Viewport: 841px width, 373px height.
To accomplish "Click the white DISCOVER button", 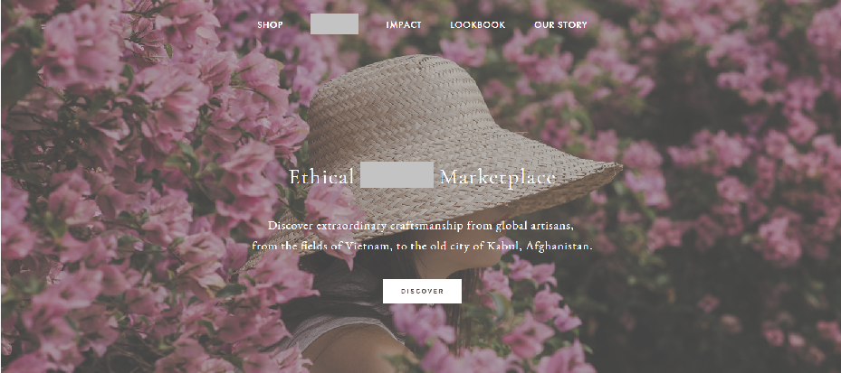I will [x=422, y=291].
